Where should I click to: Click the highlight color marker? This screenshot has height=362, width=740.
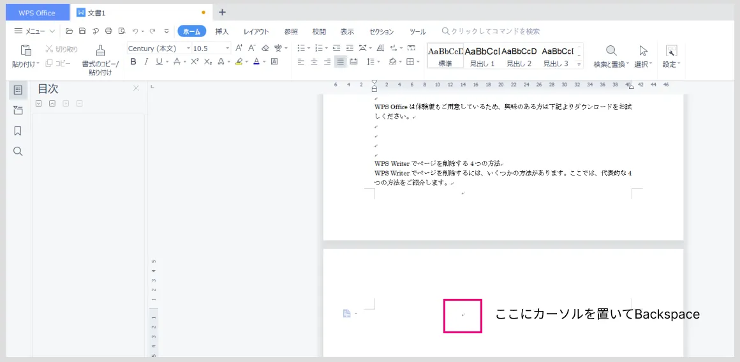239,61
